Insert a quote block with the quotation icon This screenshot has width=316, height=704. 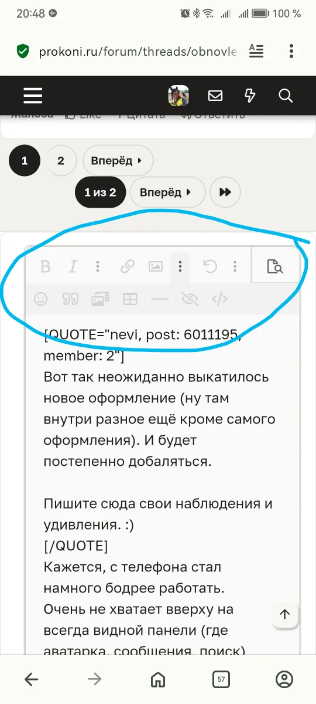70,299
